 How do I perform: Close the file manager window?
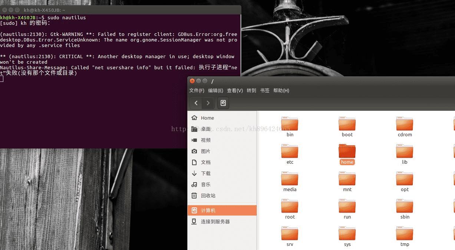click(192, 81)
